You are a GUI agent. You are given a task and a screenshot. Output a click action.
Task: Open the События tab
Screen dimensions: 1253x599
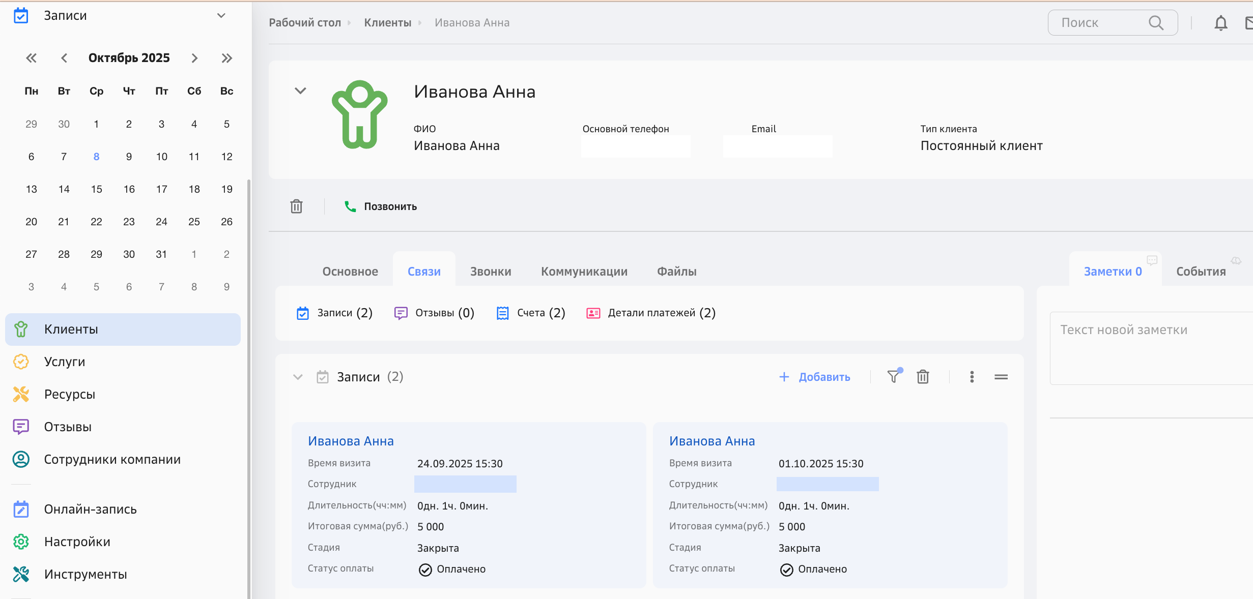pos(1201,272)
